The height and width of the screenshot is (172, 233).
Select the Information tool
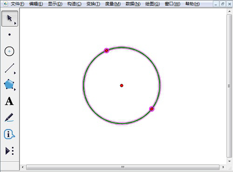click(x=9, y=134)
